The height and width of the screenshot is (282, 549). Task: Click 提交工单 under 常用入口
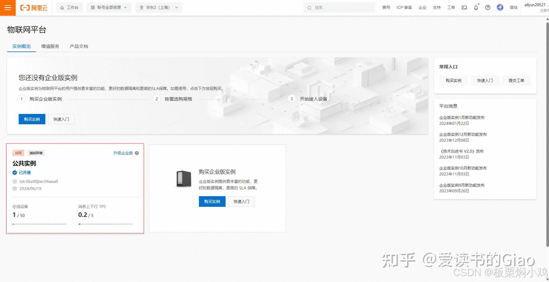(516, 80)
